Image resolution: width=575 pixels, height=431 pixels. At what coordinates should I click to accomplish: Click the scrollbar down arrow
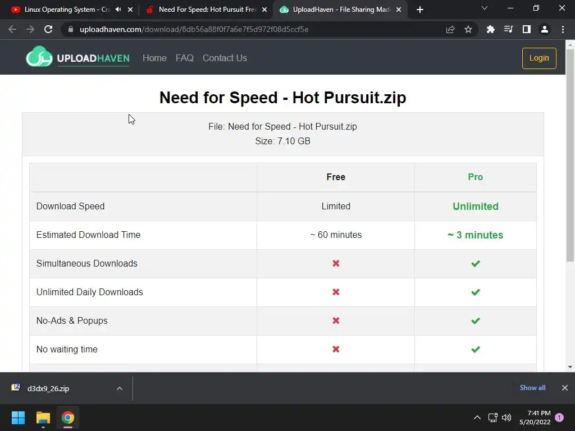[x=570, y=367]
